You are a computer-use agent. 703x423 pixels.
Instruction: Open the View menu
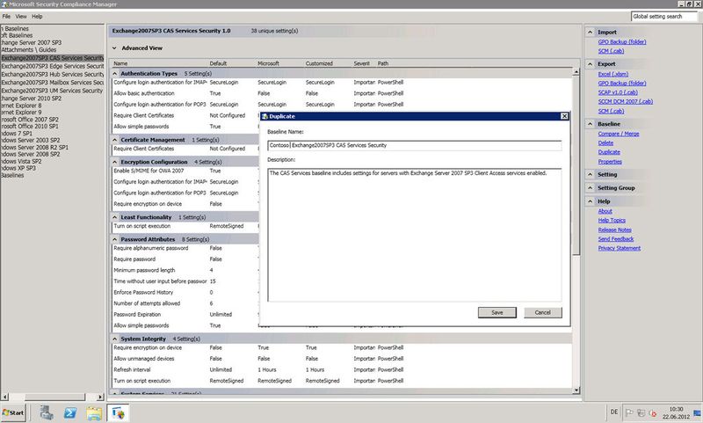(x=21, y=17)
